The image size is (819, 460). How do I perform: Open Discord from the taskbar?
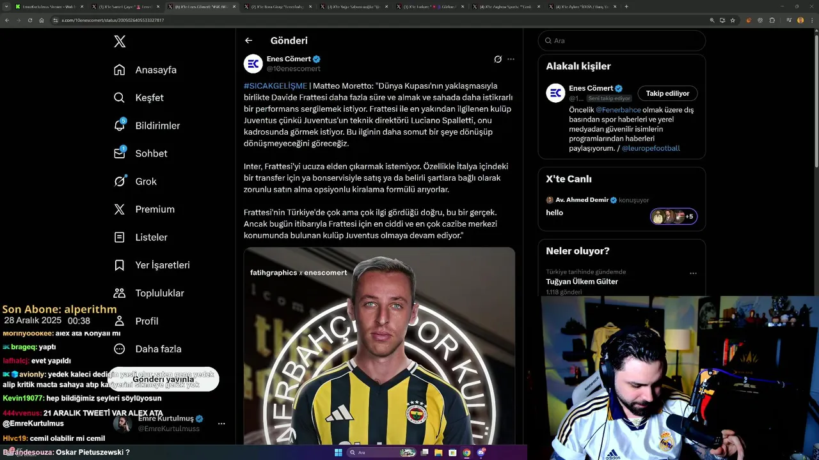pos(481,452)
